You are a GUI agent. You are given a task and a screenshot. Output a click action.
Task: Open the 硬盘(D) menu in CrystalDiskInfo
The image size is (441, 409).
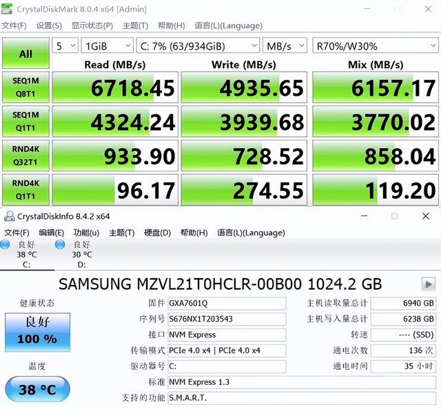coord(157,233)
